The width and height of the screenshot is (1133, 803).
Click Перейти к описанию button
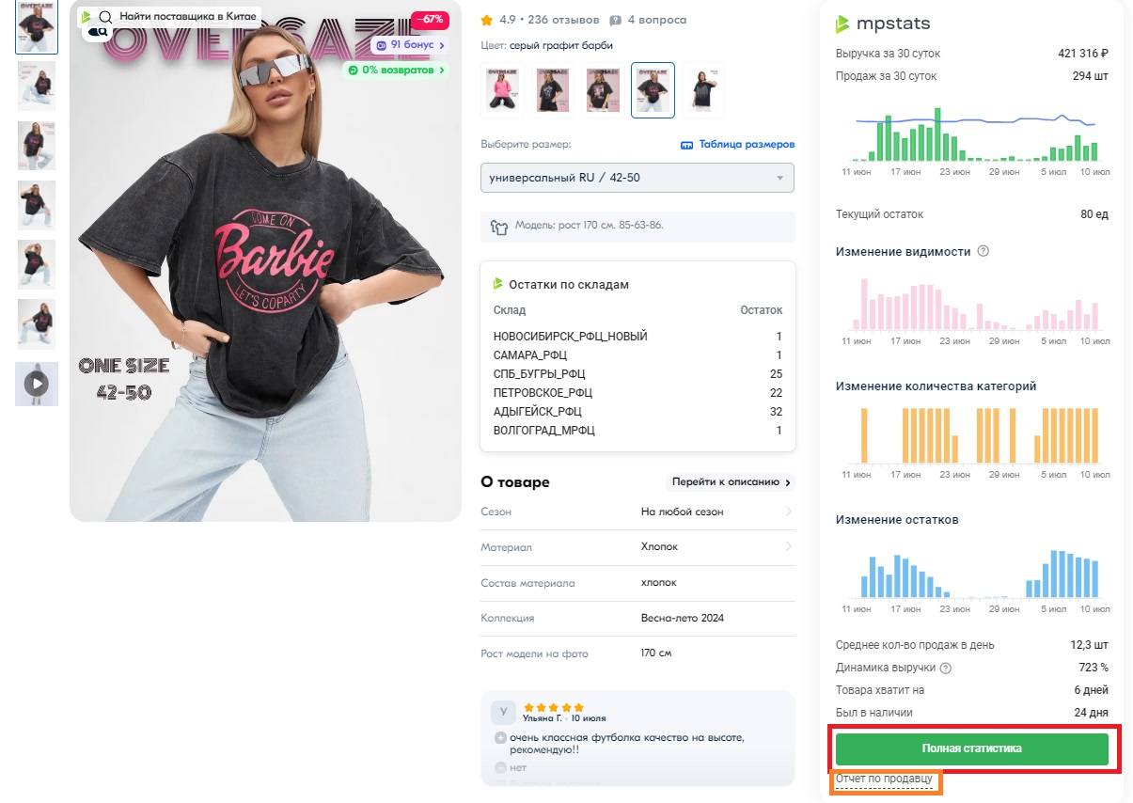(x=731, y=482)
